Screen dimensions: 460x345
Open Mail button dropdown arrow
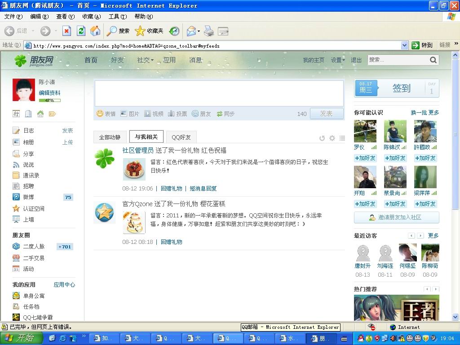click(199, 31)
